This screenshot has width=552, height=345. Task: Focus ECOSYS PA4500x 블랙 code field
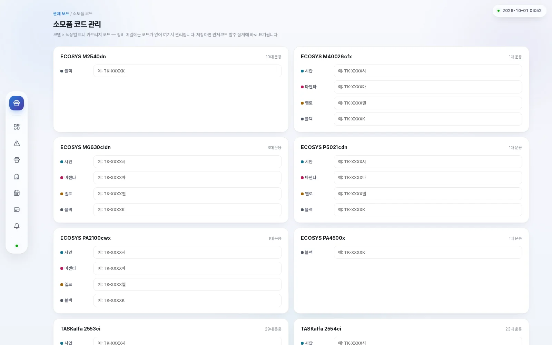pos(428,253)
